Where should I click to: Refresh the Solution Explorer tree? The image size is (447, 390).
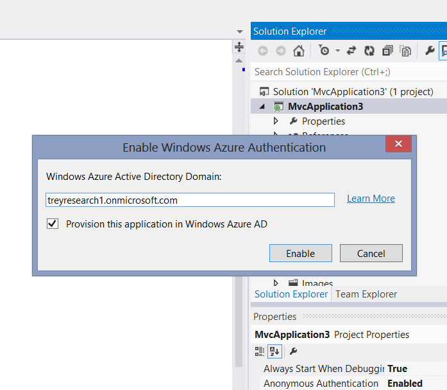pyautogui.click(x=369, y=51)
